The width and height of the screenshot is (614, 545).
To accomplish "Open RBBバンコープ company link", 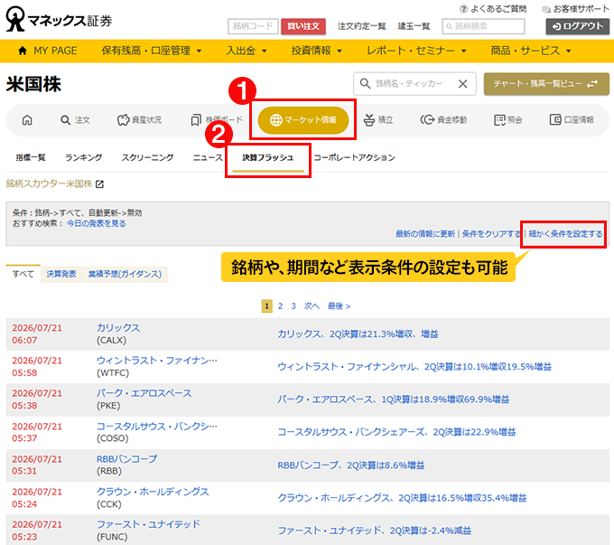I will [127, 459].
